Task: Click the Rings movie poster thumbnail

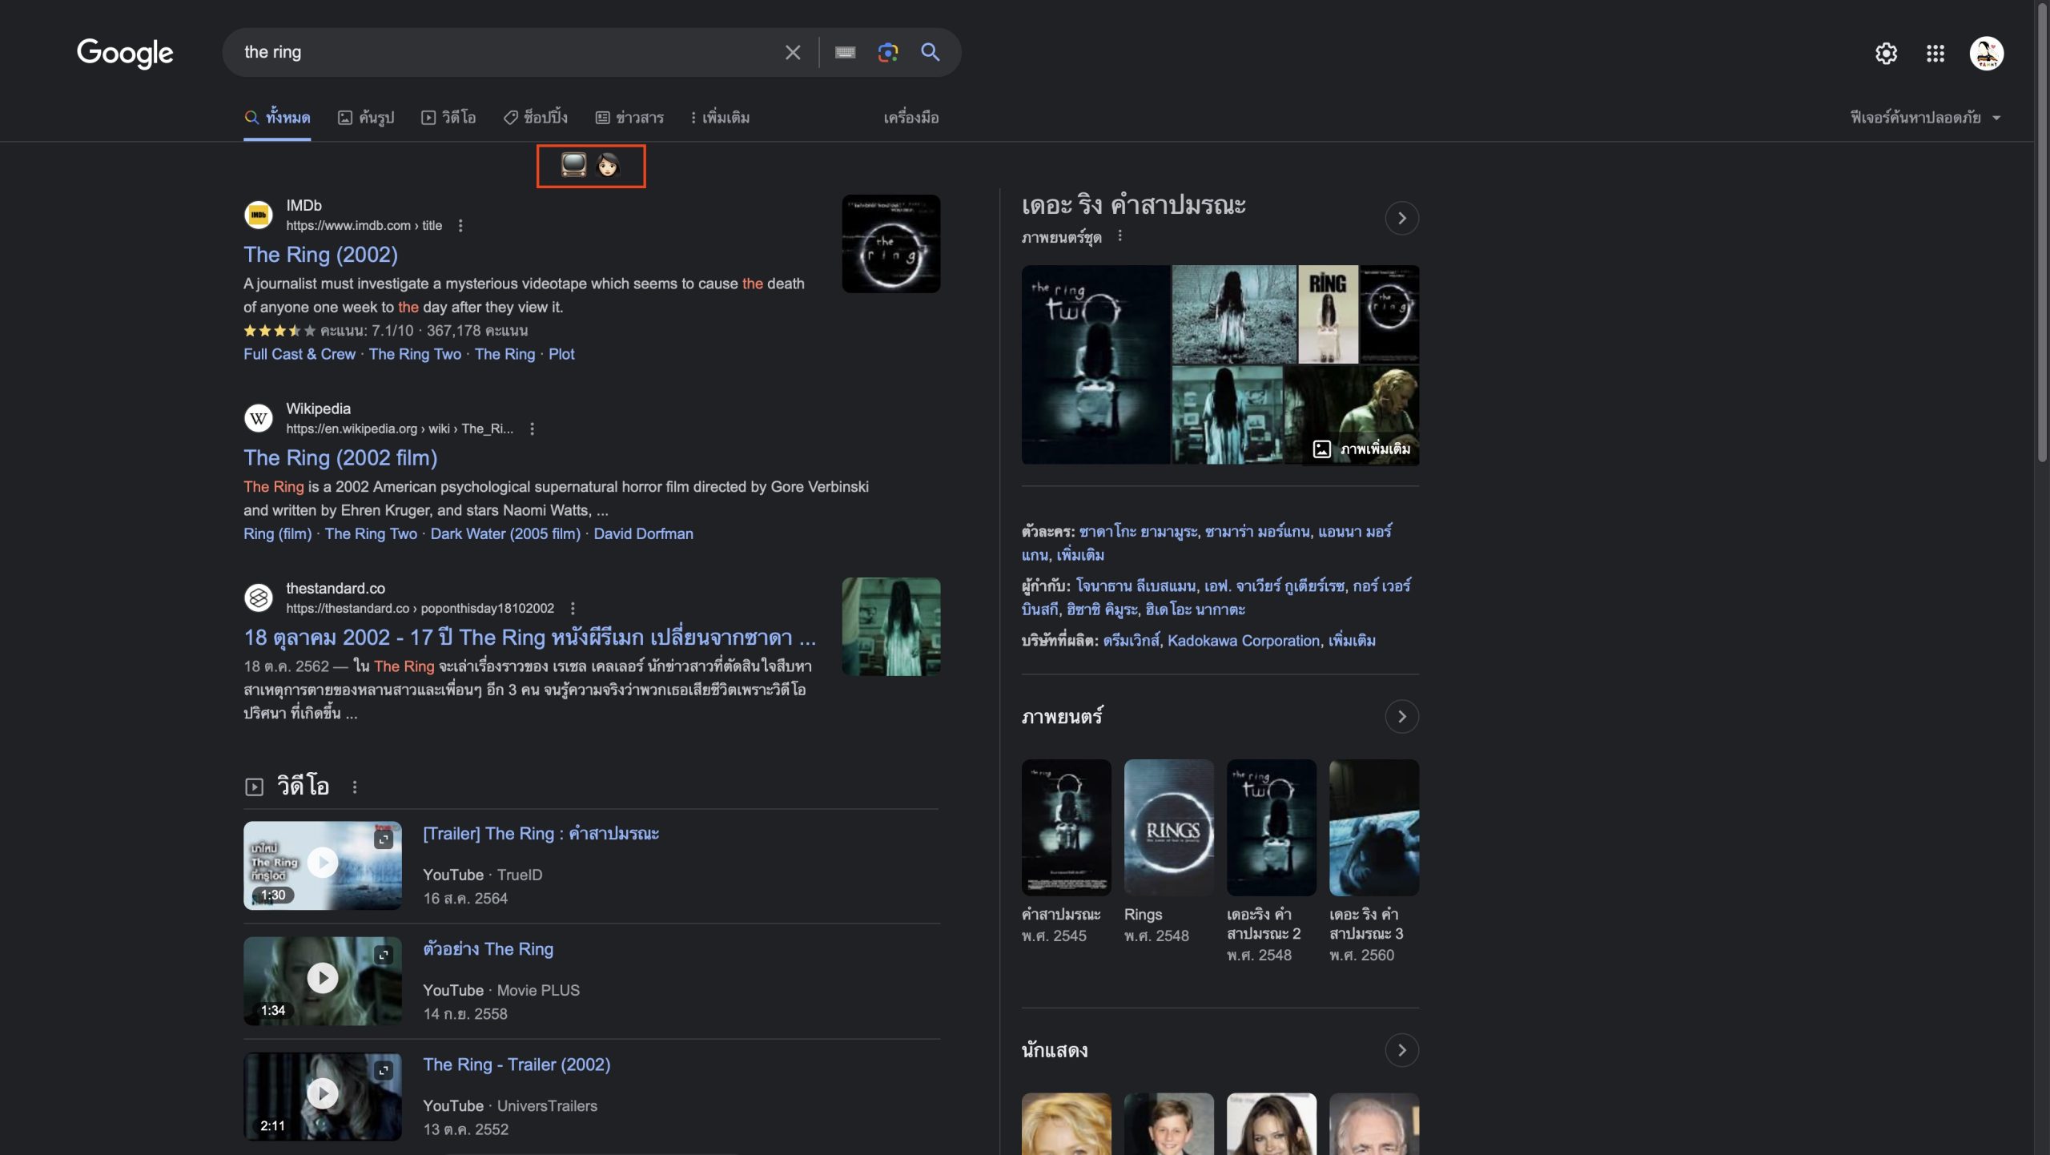Action: tap(1168, 827)
